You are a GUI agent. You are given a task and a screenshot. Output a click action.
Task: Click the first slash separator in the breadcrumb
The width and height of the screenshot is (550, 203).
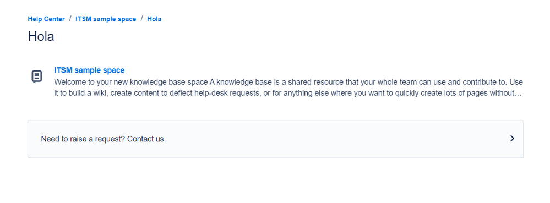[70, 19]
